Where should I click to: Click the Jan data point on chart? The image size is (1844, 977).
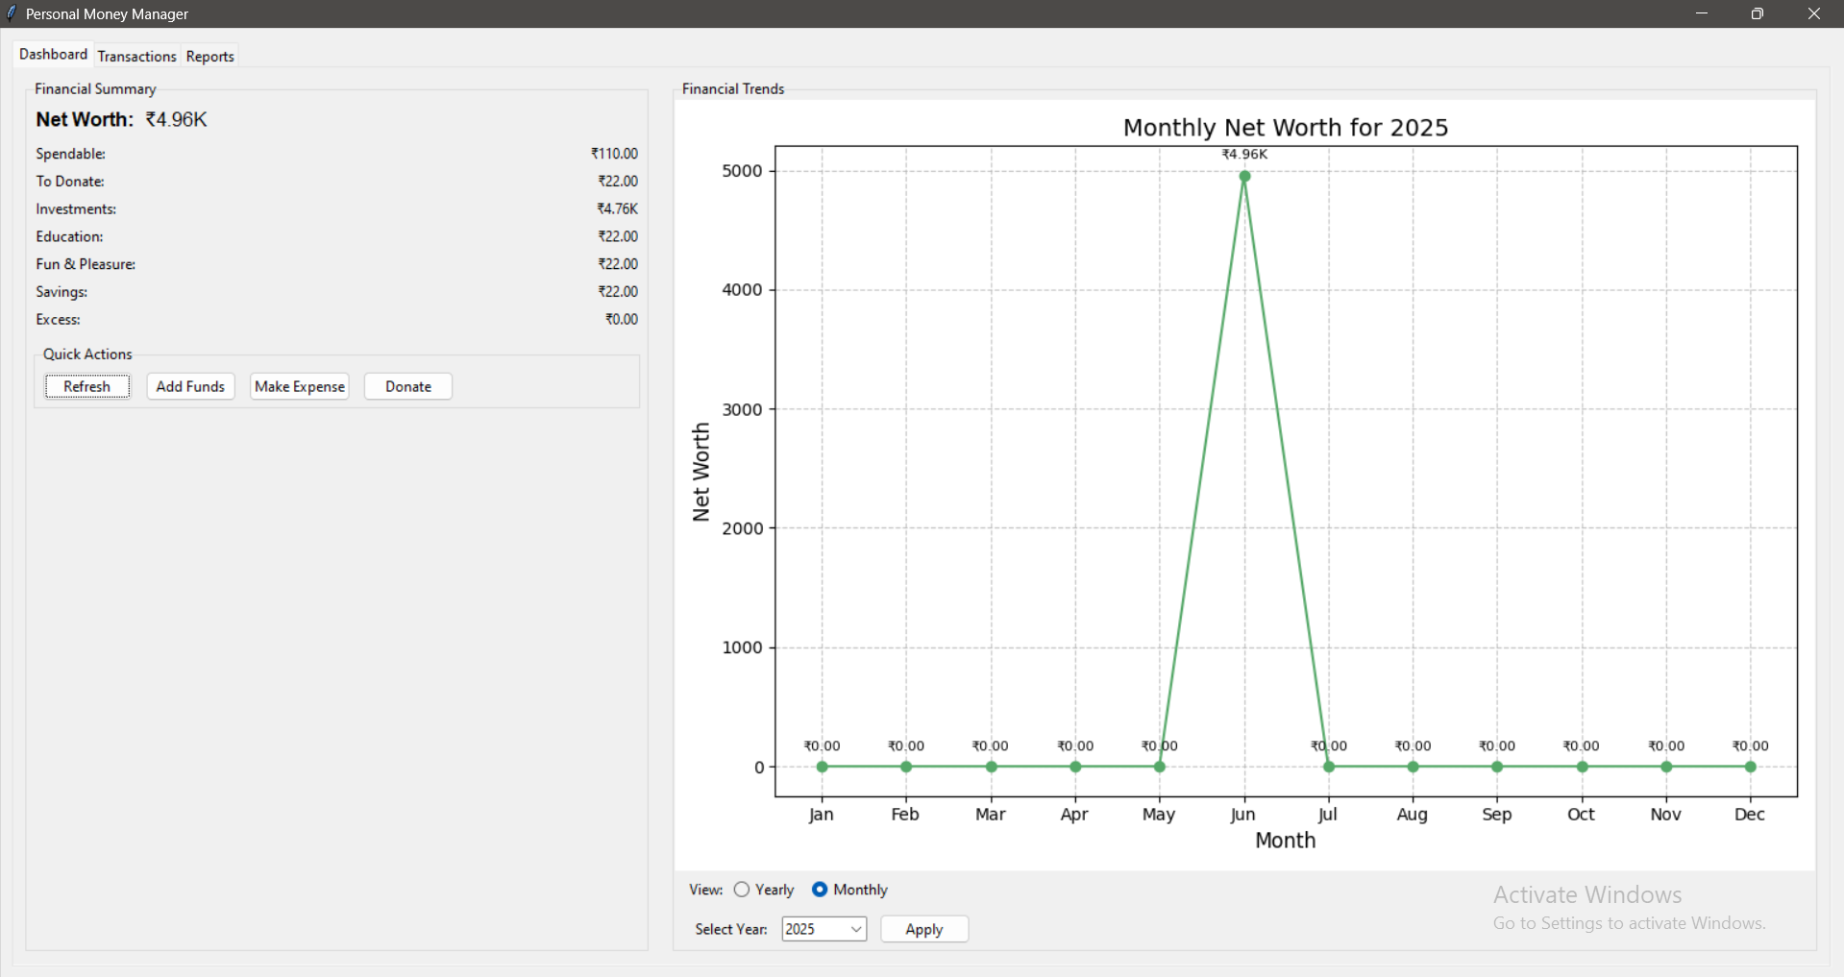point(822,767)
